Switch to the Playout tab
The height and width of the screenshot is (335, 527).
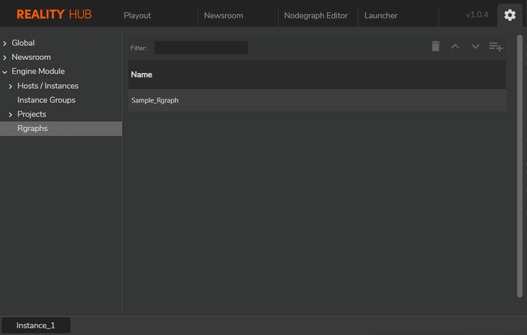pyautogui.click(x=137, y=15)
